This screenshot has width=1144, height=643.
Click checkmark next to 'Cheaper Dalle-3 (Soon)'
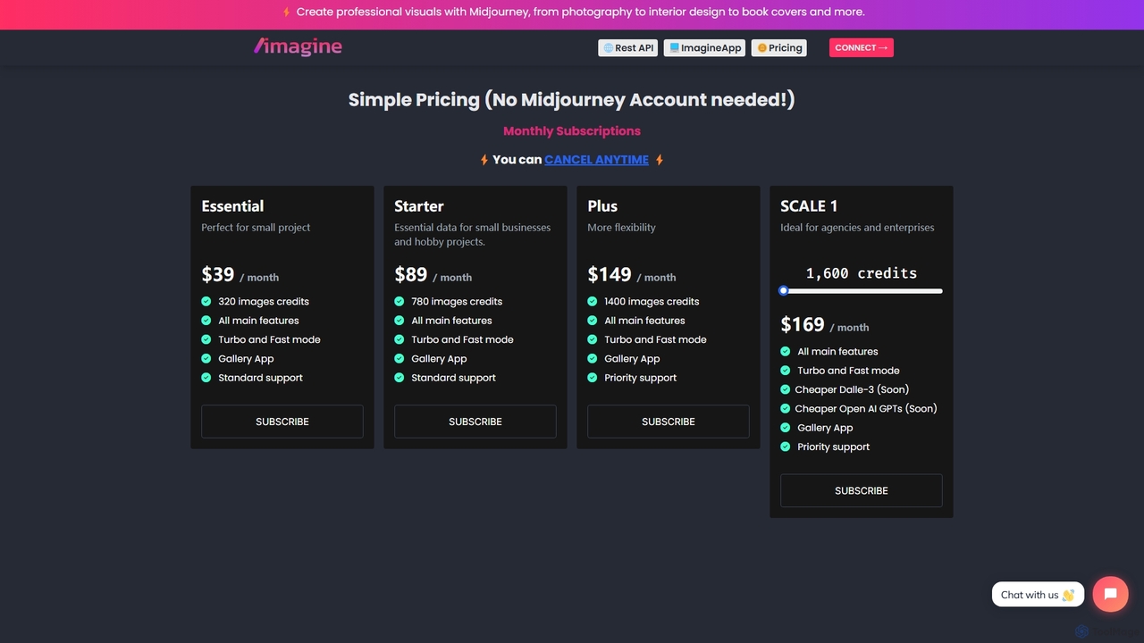(786, 389)
